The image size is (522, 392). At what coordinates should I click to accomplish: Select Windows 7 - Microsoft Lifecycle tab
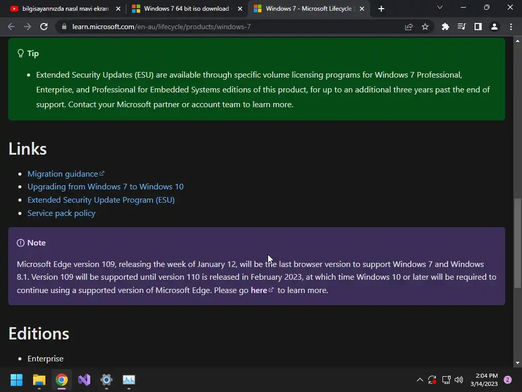[x=308, y=9]
